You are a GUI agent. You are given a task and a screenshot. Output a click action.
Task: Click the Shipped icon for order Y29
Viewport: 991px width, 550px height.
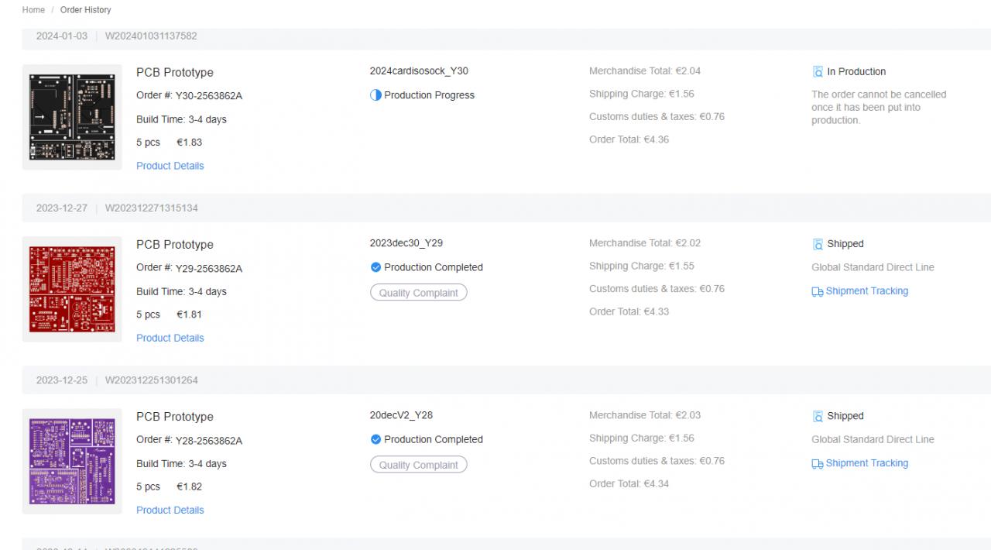click(818, 244)
